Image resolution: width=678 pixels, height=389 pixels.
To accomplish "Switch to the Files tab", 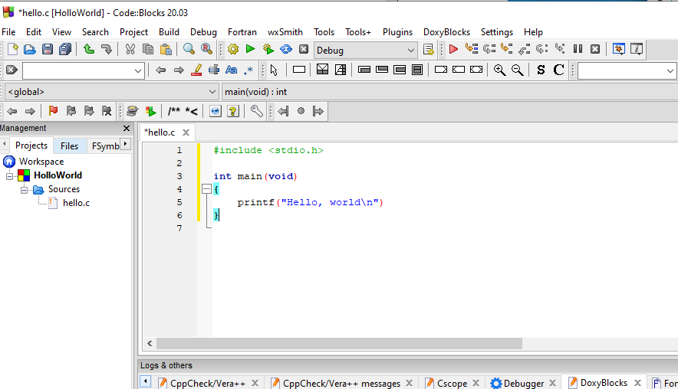I will coord(69,146).
